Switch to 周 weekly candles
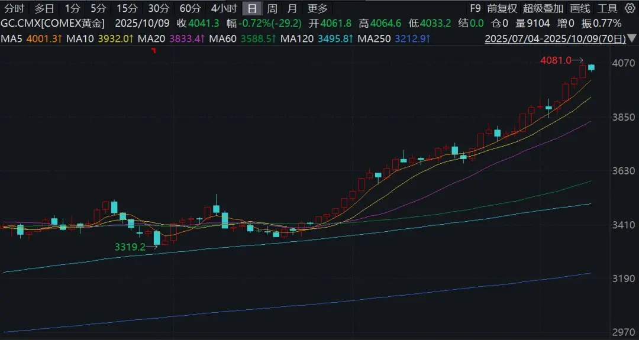Image resolution: width=639 pixels, height=340 pixels. (x=272, y=8)
